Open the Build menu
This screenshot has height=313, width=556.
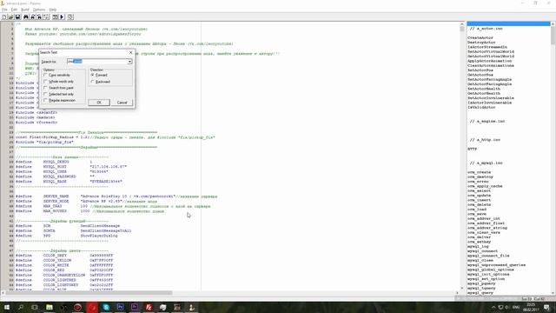tap(25, 10)
